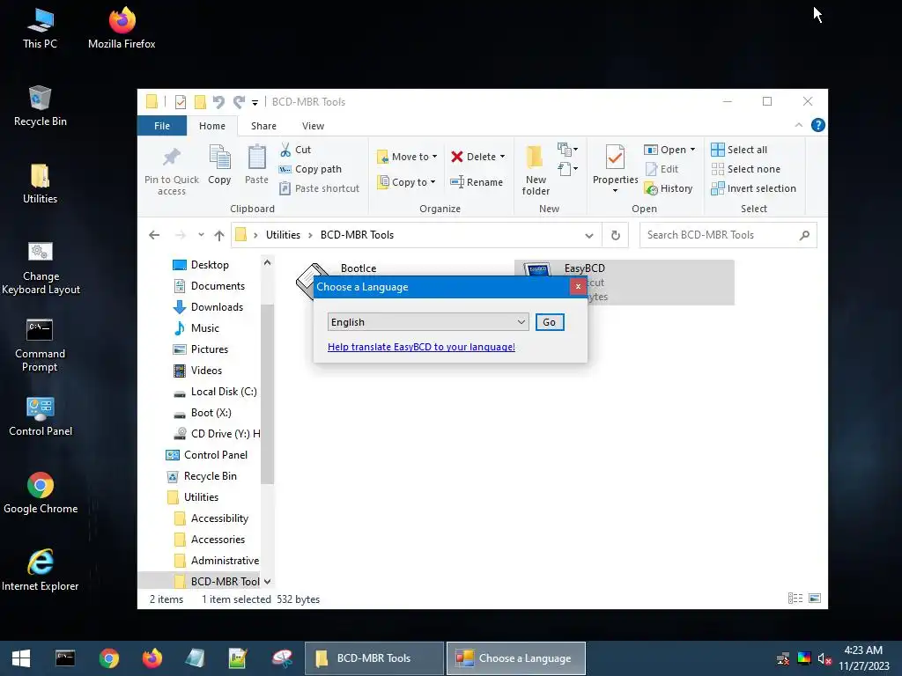
Task: Go back in Explorer navigation
Action: [154, 235]
